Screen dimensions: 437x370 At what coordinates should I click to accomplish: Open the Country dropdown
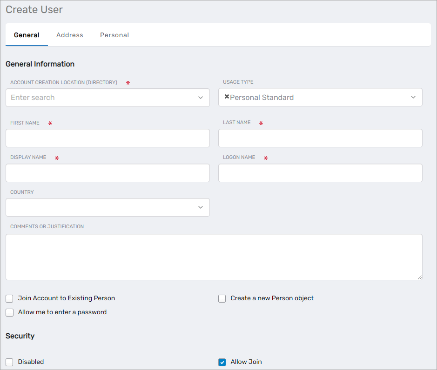pos(201,207)
